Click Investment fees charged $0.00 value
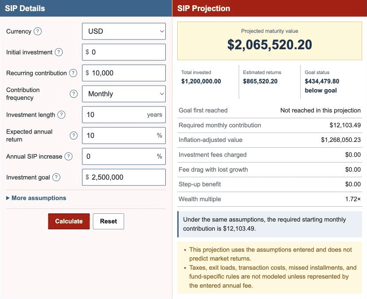Screen dimensions: 367x299 pyautogui.click(x=353, y=155)
